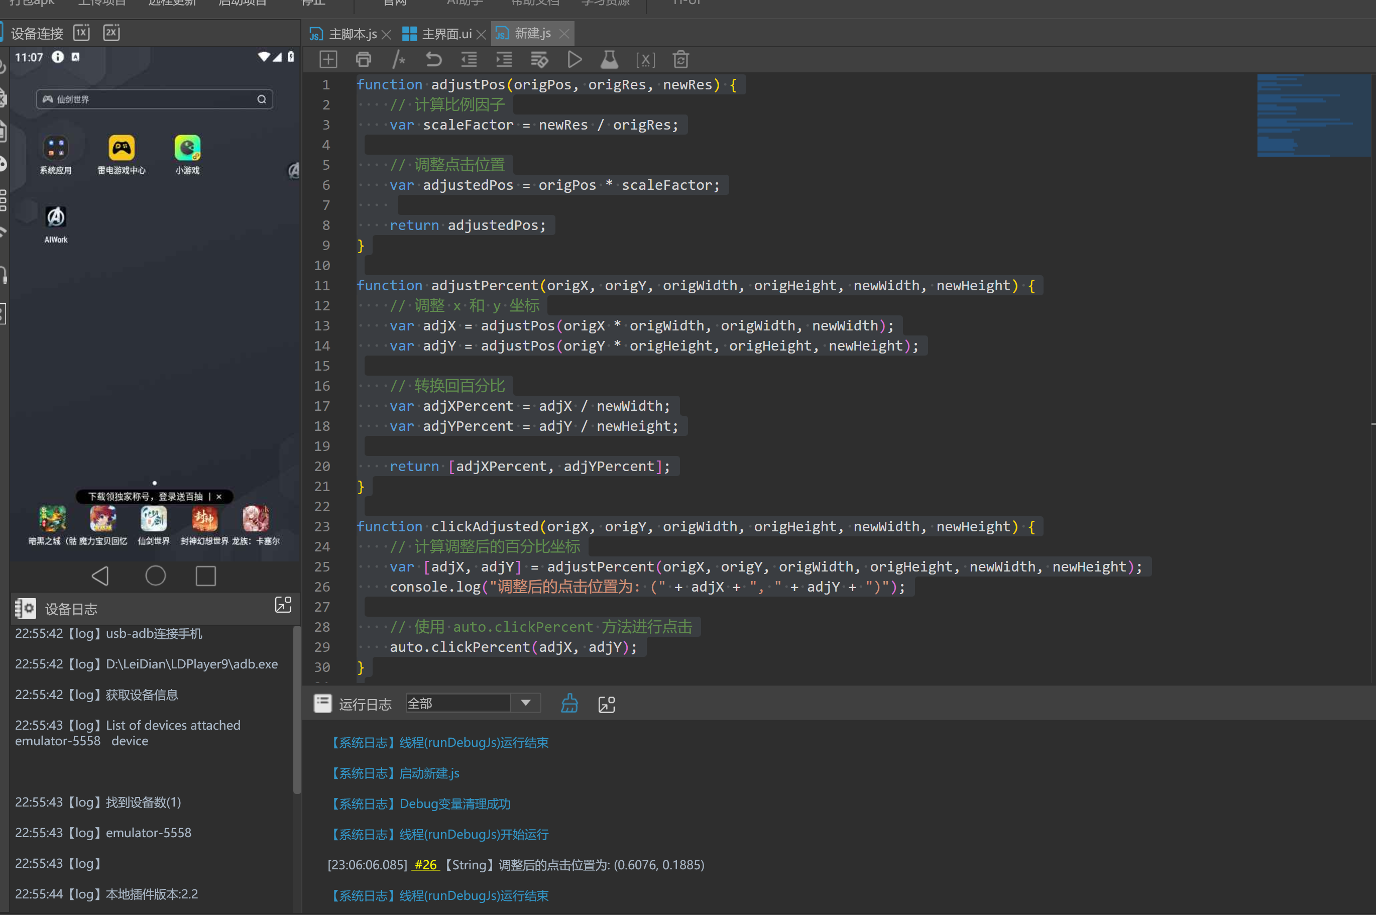Close the 主界面.ui tab
Image resolution: width=1376 pixels, height=915 pixels.
[x=482, y=35]
